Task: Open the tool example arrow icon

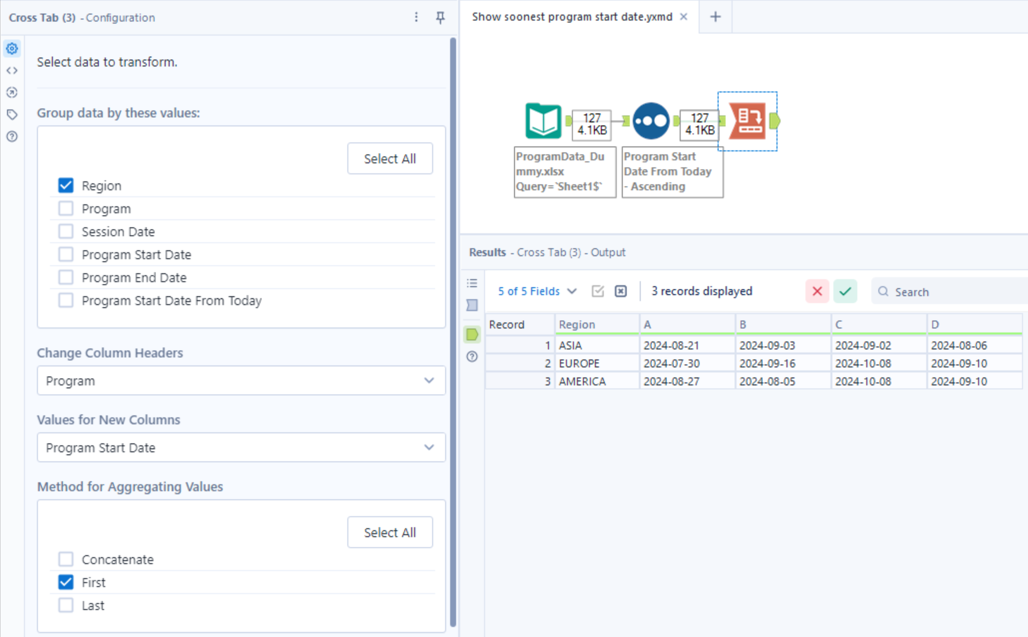Action: pyautogui.click(x=12, y=93)
